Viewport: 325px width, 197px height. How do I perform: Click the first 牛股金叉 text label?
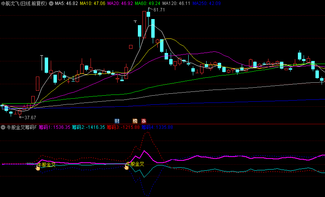point(47,165)
